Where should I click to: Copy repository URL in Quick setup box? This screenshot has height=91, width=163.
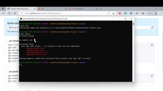tap(152, 27)
